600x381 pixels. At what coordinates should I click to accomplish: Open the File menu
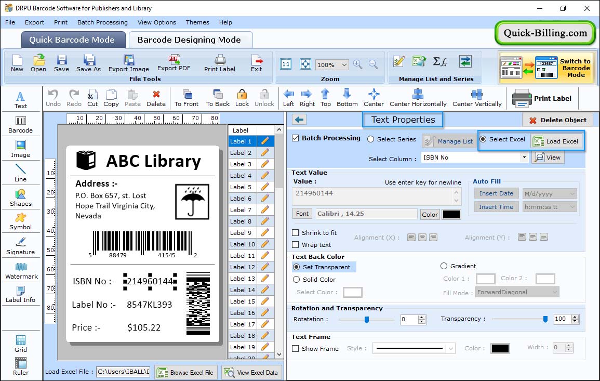coord(10,22)
